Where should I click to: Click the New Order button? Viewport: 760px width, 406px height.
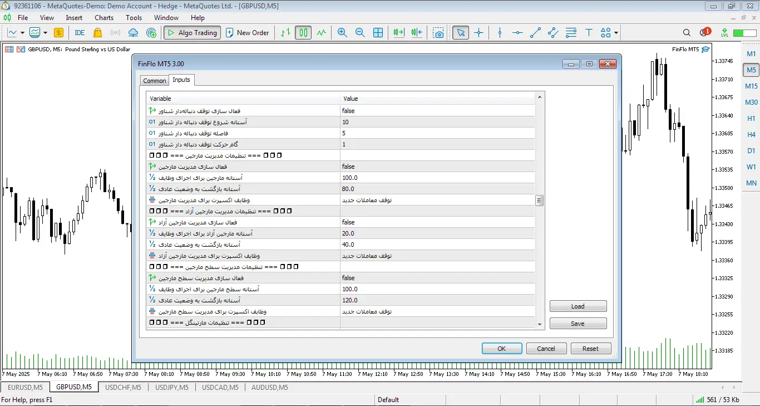[x=248, y=33]
